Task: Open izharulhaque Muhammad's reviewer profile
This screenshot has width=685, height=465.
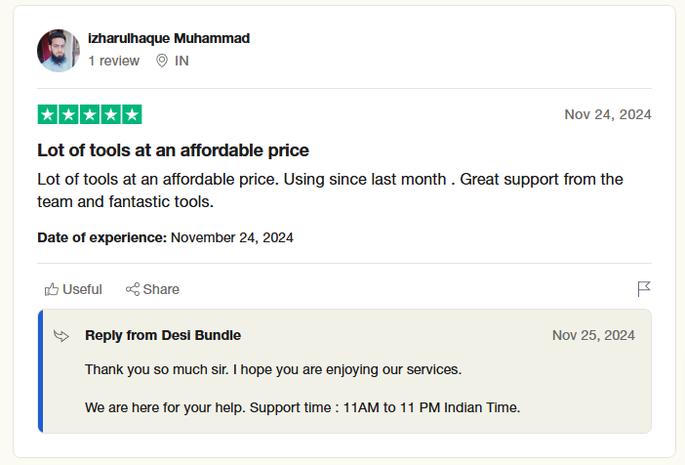Action: (169, 38)
